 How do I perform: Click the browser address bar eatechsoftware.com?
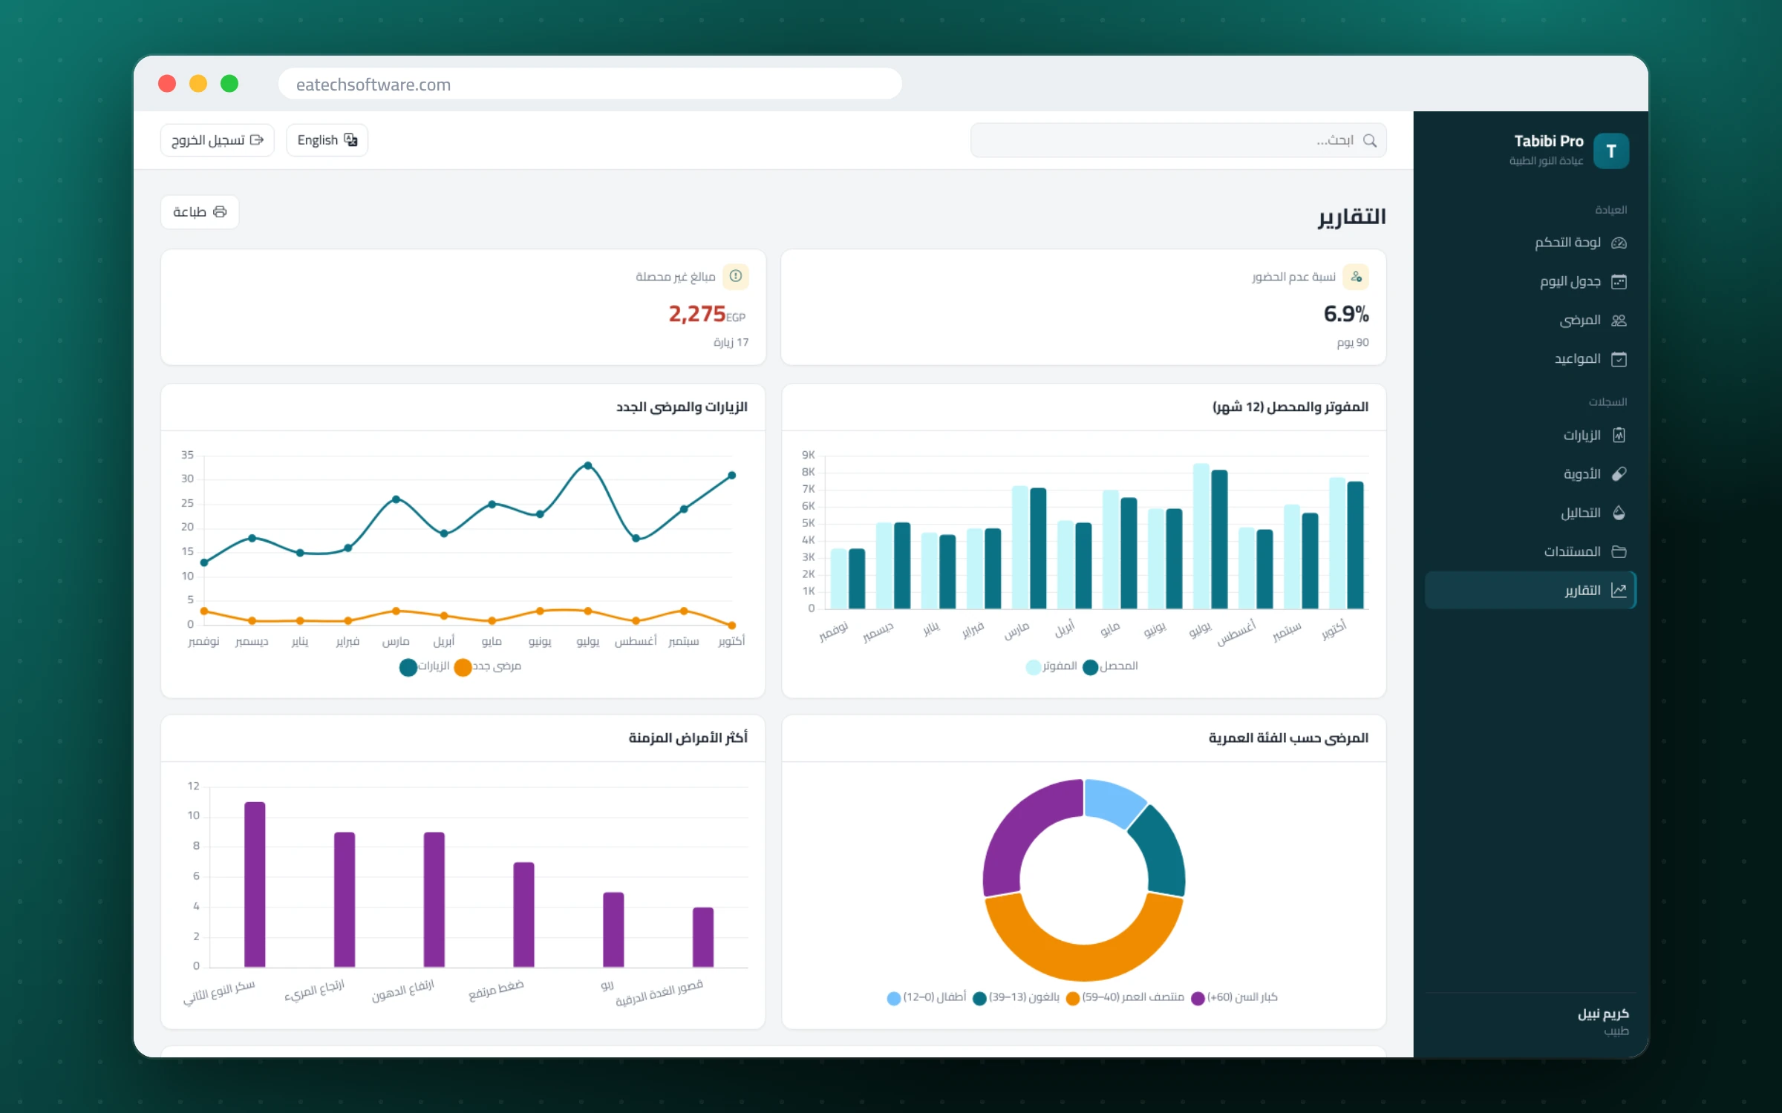click(590, 84)
